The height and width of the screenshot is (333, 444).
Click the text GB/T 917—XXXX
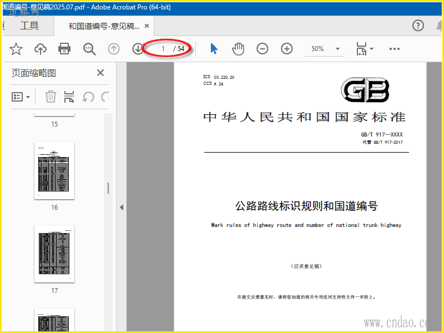coord(382,134)
